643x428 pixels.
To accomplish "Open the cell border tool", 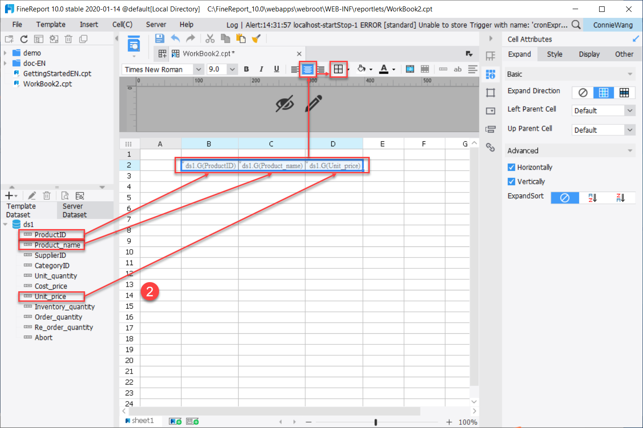I will pos(338,69).
